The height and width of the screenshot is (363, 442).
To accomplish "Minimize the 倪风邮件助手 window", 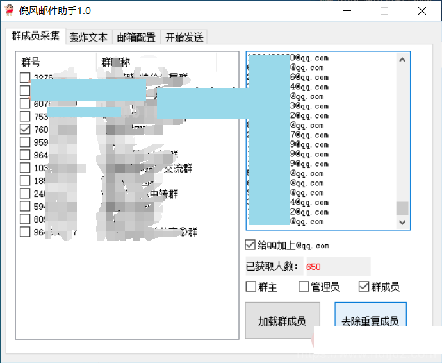I will click(347, 11).
